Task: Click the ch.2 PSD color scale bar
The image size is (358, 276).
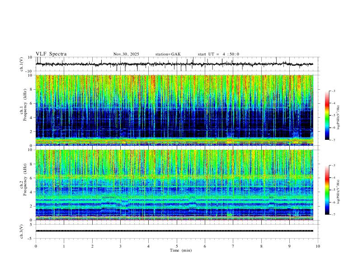Action: (x=327, y=190)
